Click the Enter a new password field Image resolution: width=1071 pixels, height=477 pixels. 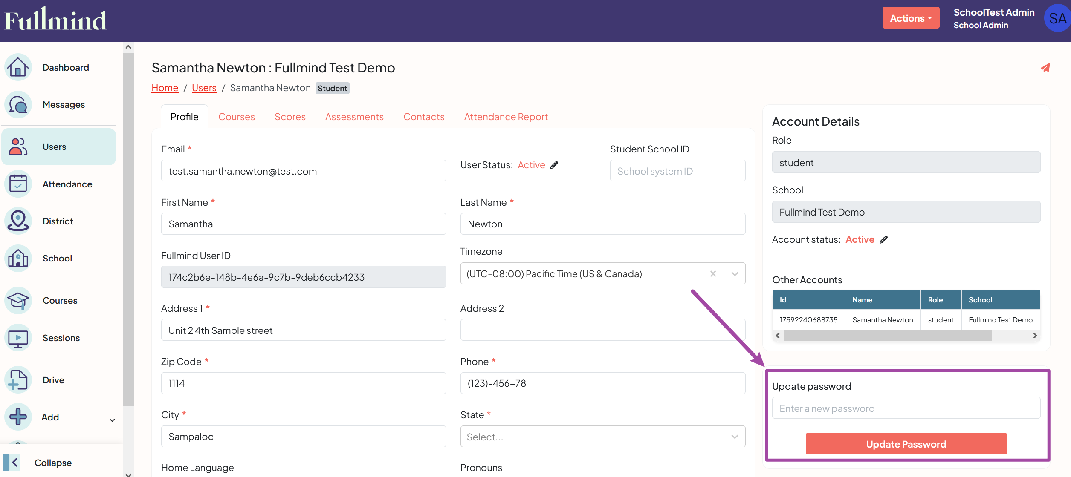tap(906, 408)
